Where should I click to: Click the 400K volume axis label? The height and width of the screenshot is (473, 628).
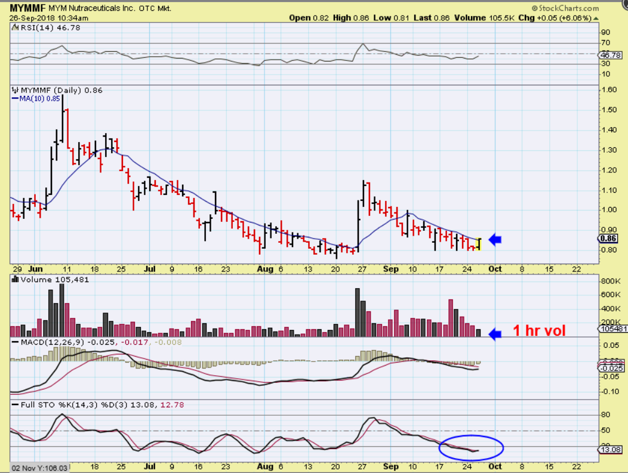pyautogui.click(x=610, y=308)
